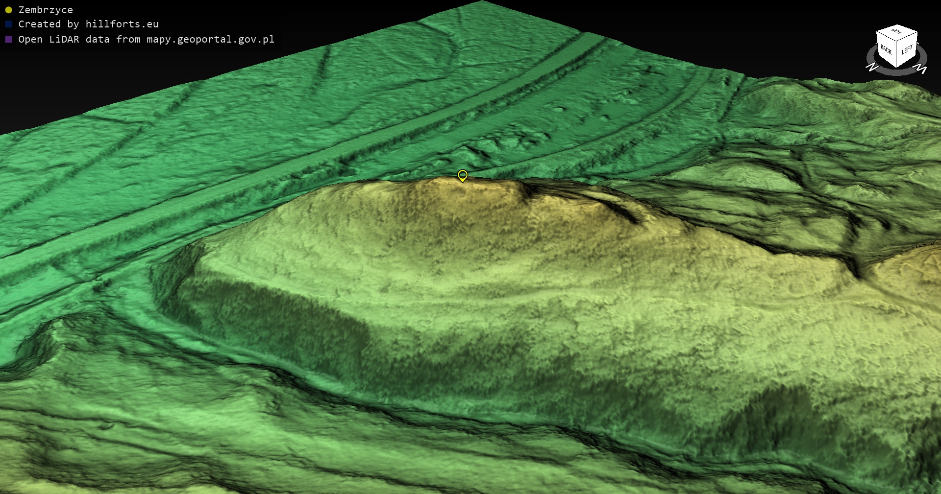Click the small mound at far left edge

tap(39, 343)
